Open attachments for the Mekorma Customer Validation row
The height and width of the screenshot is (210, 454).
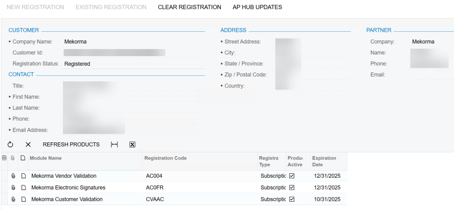[x=13, y=199]
